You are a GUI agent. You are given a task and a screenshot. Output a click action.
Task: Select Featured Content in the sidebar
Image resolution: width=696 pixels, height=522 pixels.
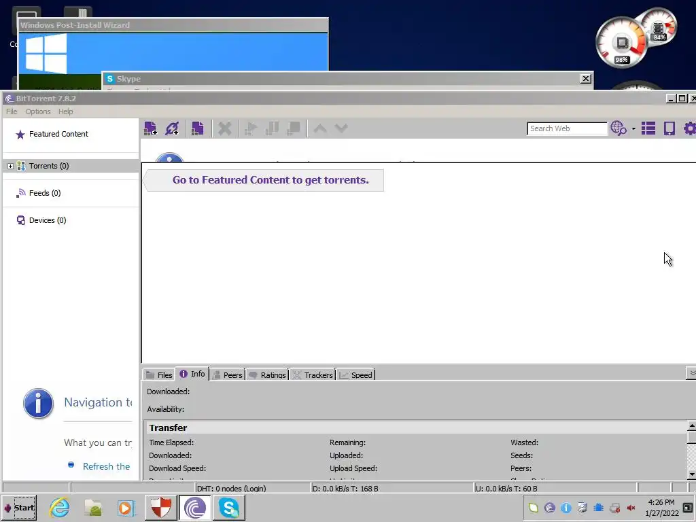point(58,134)
